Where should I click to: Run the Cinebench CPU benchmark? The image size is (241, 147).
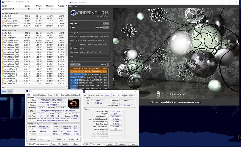pos(106,27)
